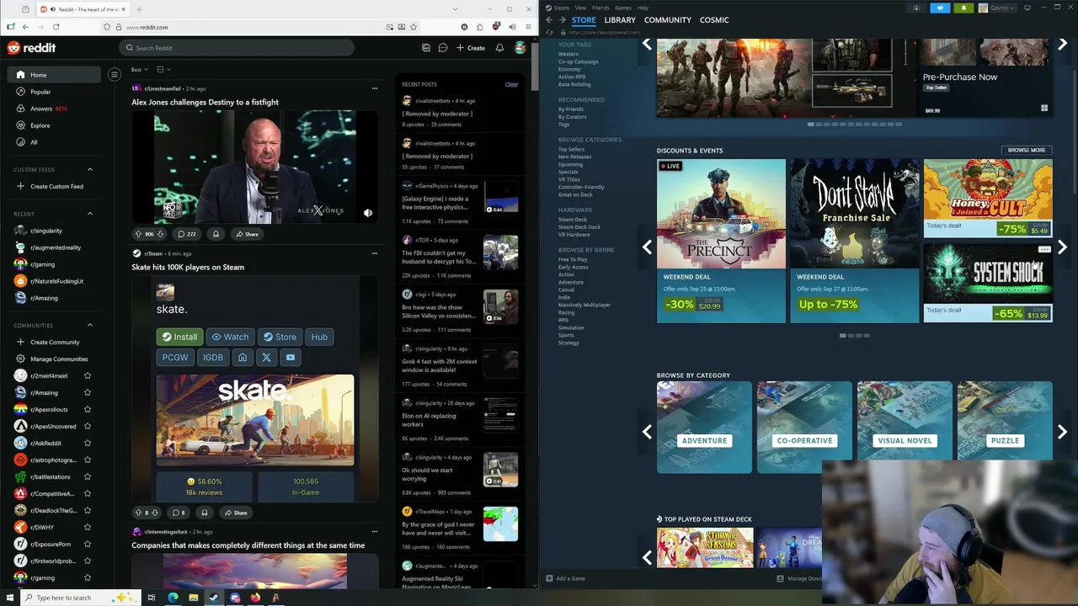
Task: Click the Search Reddit field
Action: [x=237, y=48]
